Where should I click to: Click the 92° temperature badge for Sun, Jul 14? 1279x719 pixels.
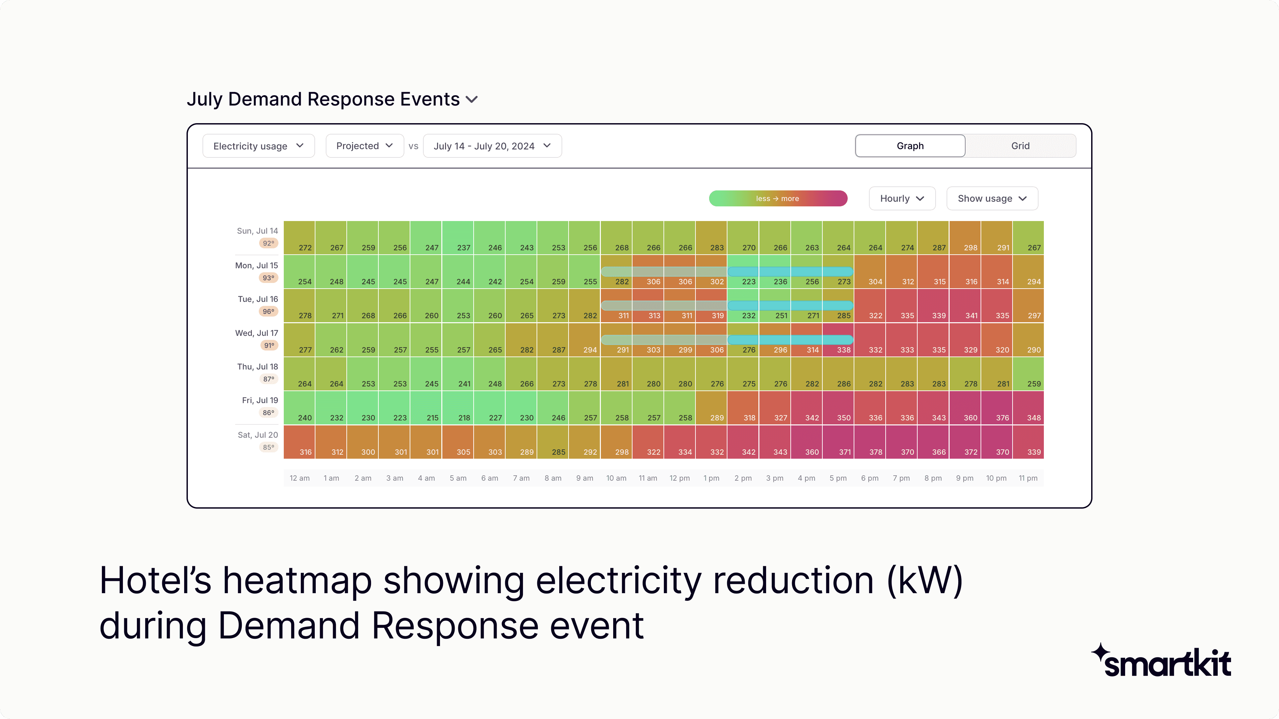pos(268,243)
